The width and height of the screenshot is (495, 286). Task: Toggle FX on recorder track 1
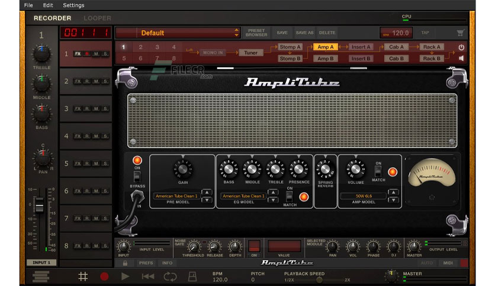click(78, 54)
